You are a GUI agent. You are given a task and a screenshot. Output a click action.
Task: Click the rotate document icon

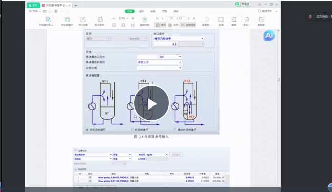tap(145, 19)
